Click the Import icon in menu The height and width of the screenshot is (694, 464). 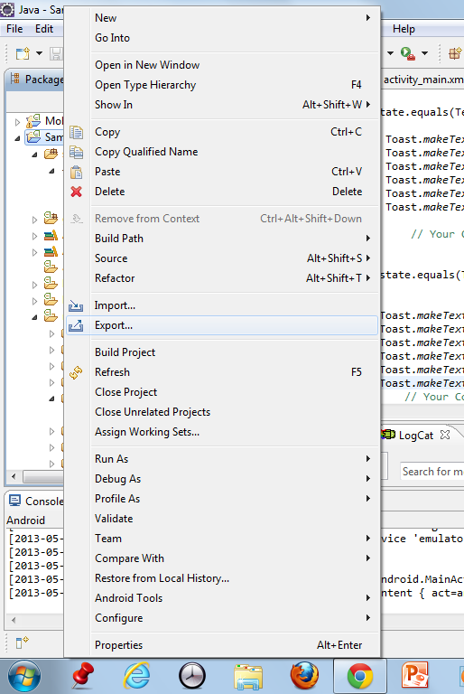point(76,305)
